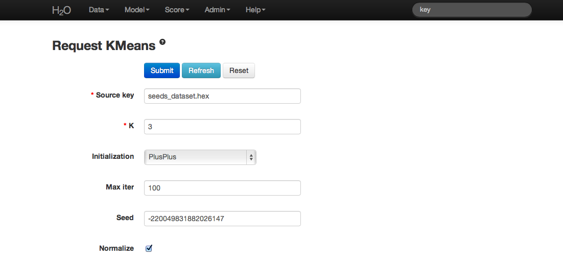Viewport: 563px width, 262px height.
Task: Click the Source key input field
Action: coord(222,96)
